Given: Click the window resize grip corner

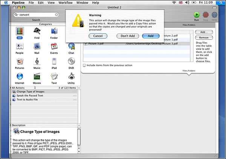Looking at the screenshot, I should coord(216,156).
